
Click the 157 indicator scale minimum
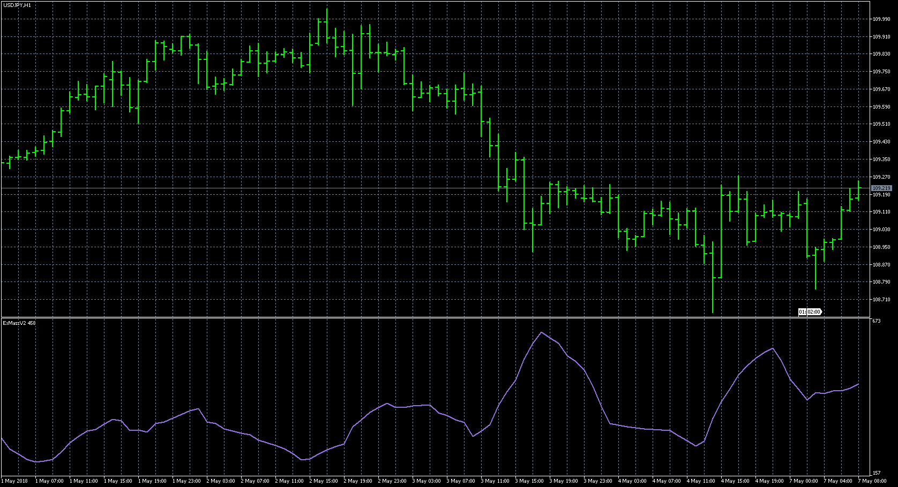point(876,473)
